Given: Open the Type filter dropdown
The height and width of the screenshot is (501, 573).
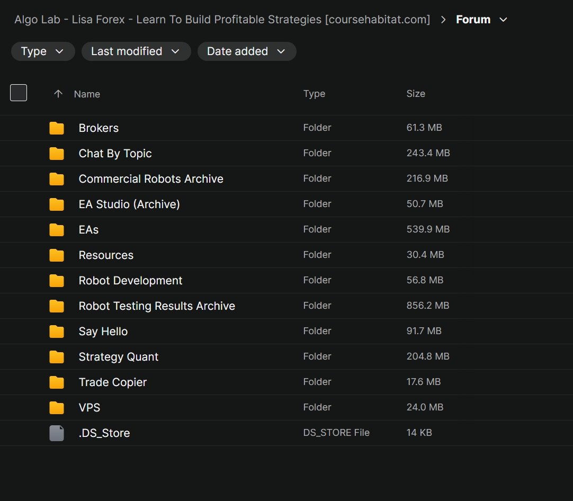Looking at the screenshot, I should [x=42, y=51].
